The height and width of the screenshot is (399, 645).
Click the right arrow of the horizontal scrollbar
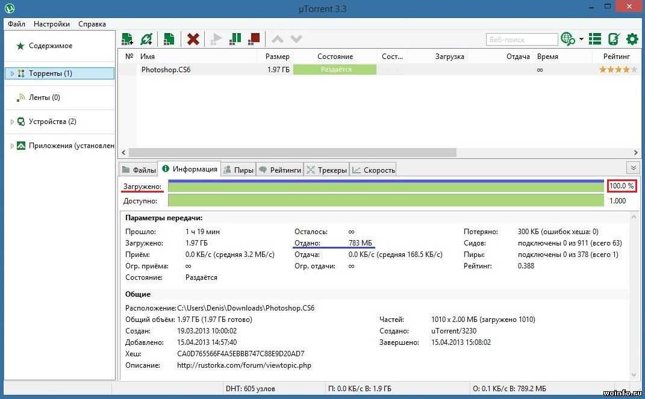point(635,152)
